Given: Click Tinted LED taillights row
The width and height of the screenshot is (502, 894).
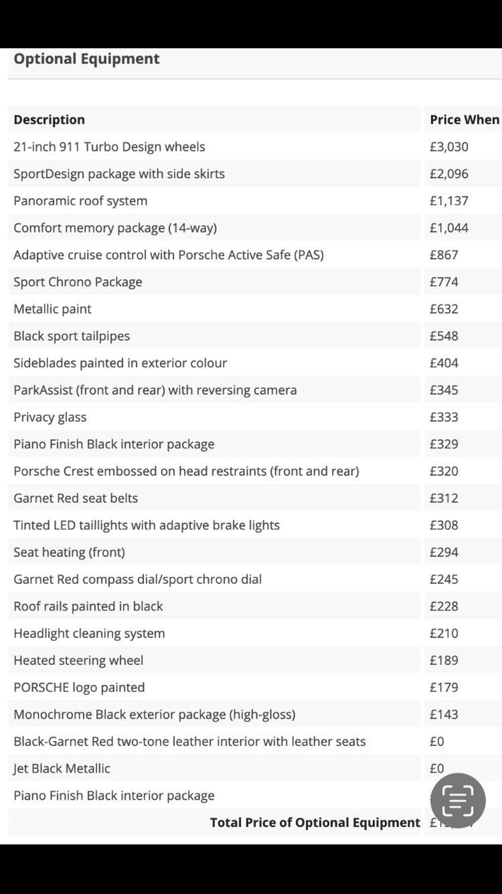Looking at the screenshot, I should [x=255, y=525].
